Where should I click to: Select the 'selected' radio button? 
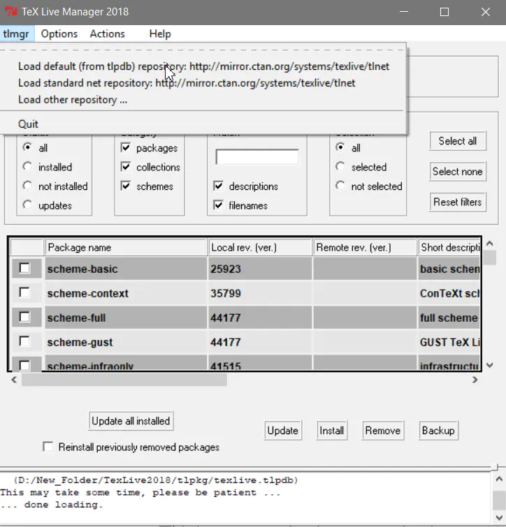[340, 167]
